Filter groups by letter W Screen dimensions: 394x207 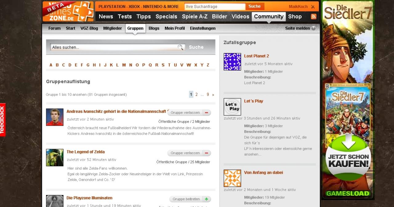click(189, 65)
